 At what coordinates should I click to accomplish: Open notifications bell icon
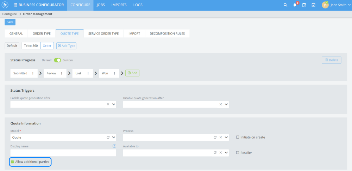(x=295, y=5)
